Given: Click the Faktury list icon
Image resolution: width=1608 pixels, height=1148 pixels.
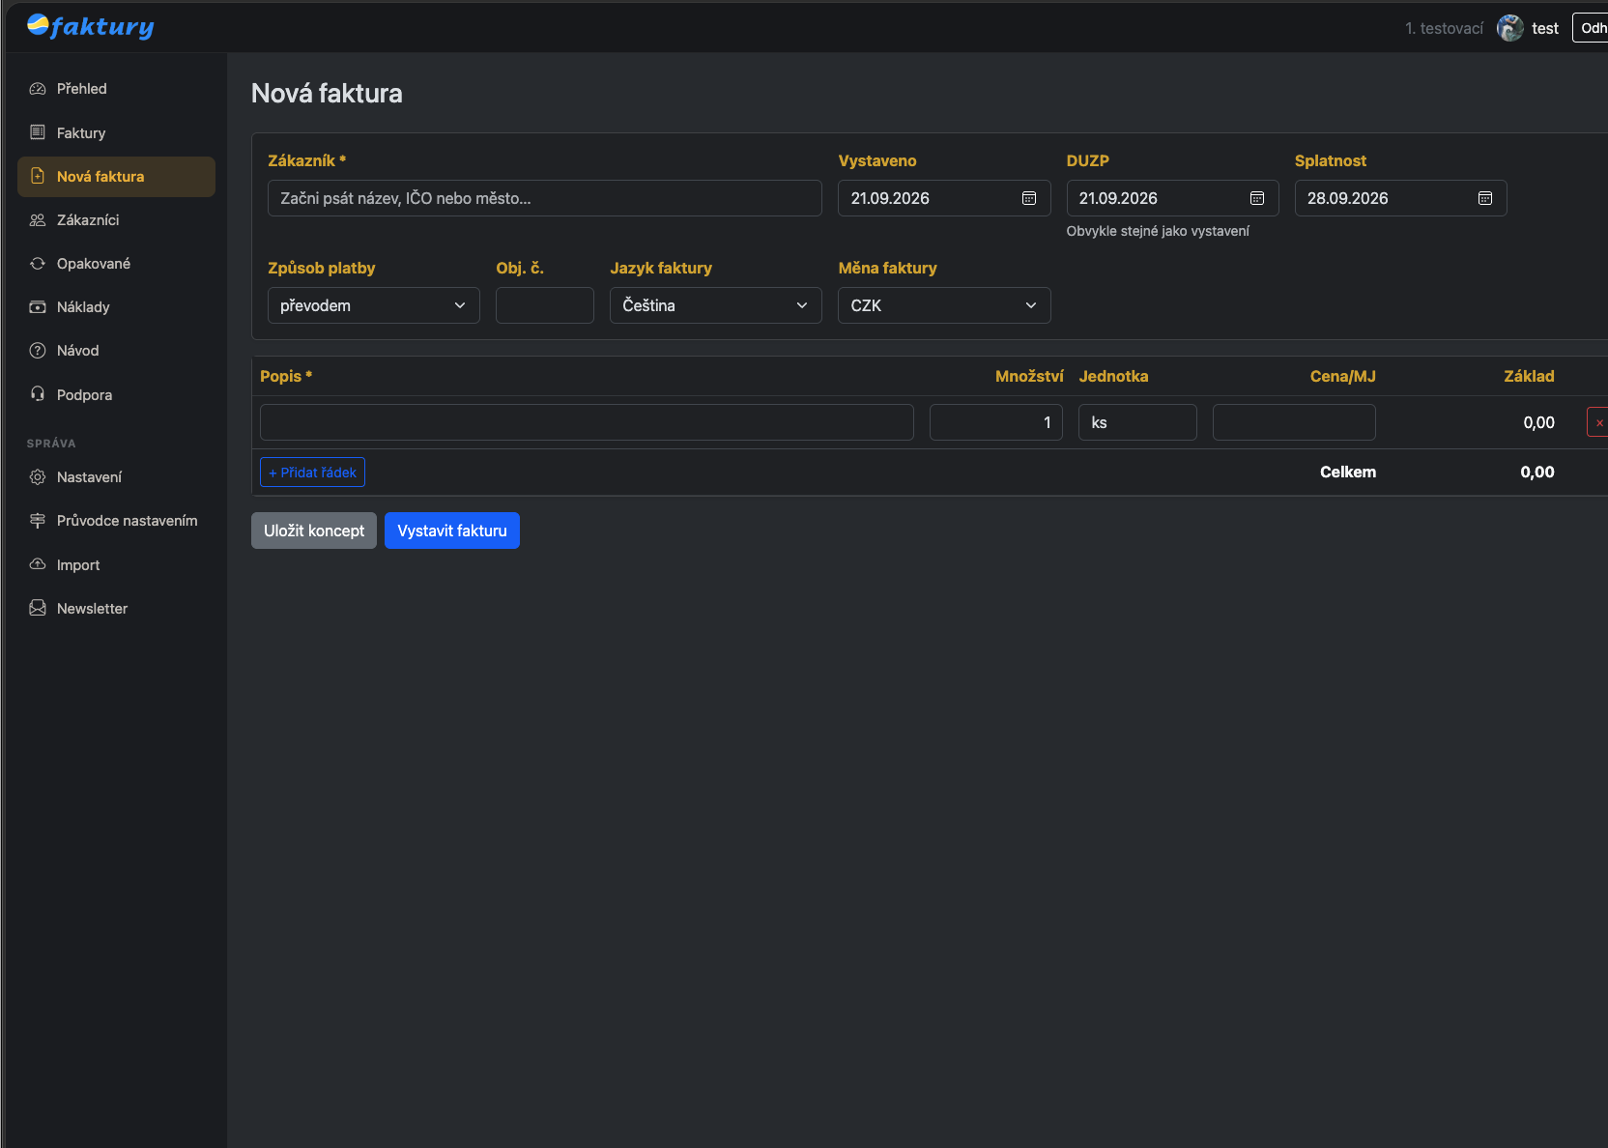Looking at the screenshot, I should [38, 132].
